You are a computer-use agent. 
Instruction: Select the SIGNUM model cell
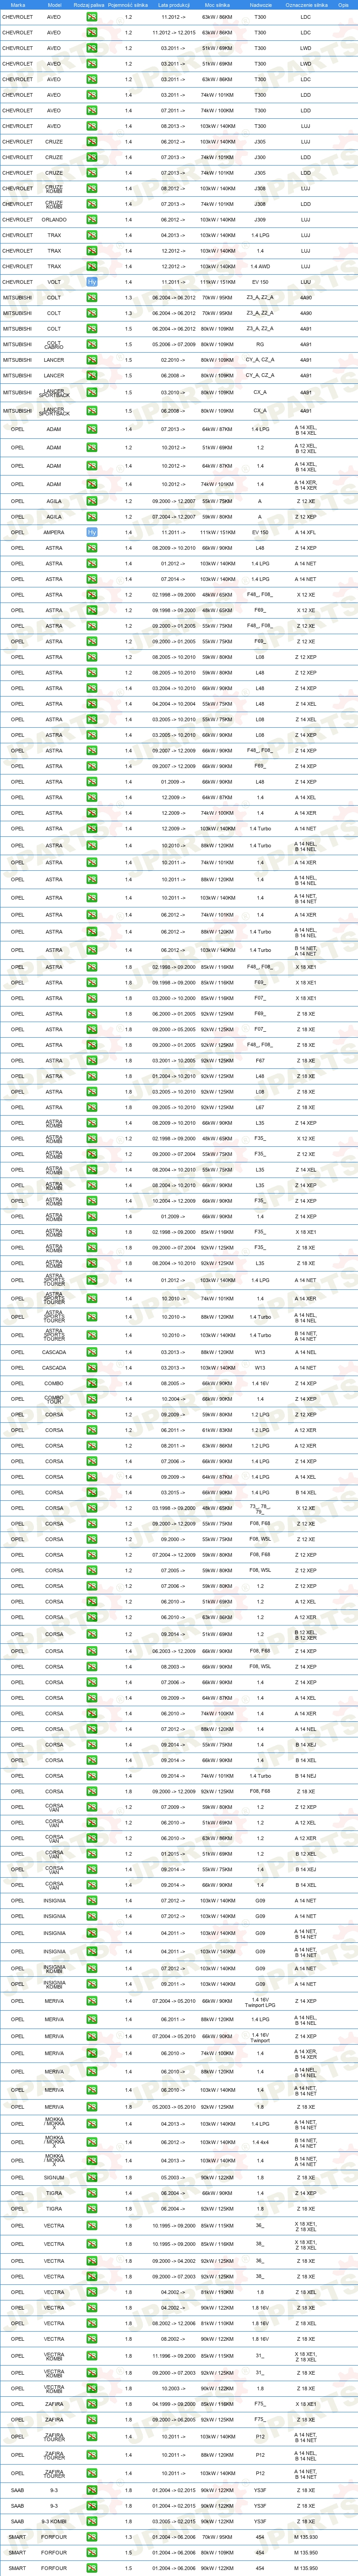55,2178
